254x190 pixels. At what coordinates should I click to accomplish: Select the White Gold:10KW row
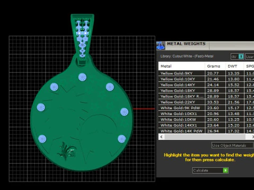click(206, 120)
